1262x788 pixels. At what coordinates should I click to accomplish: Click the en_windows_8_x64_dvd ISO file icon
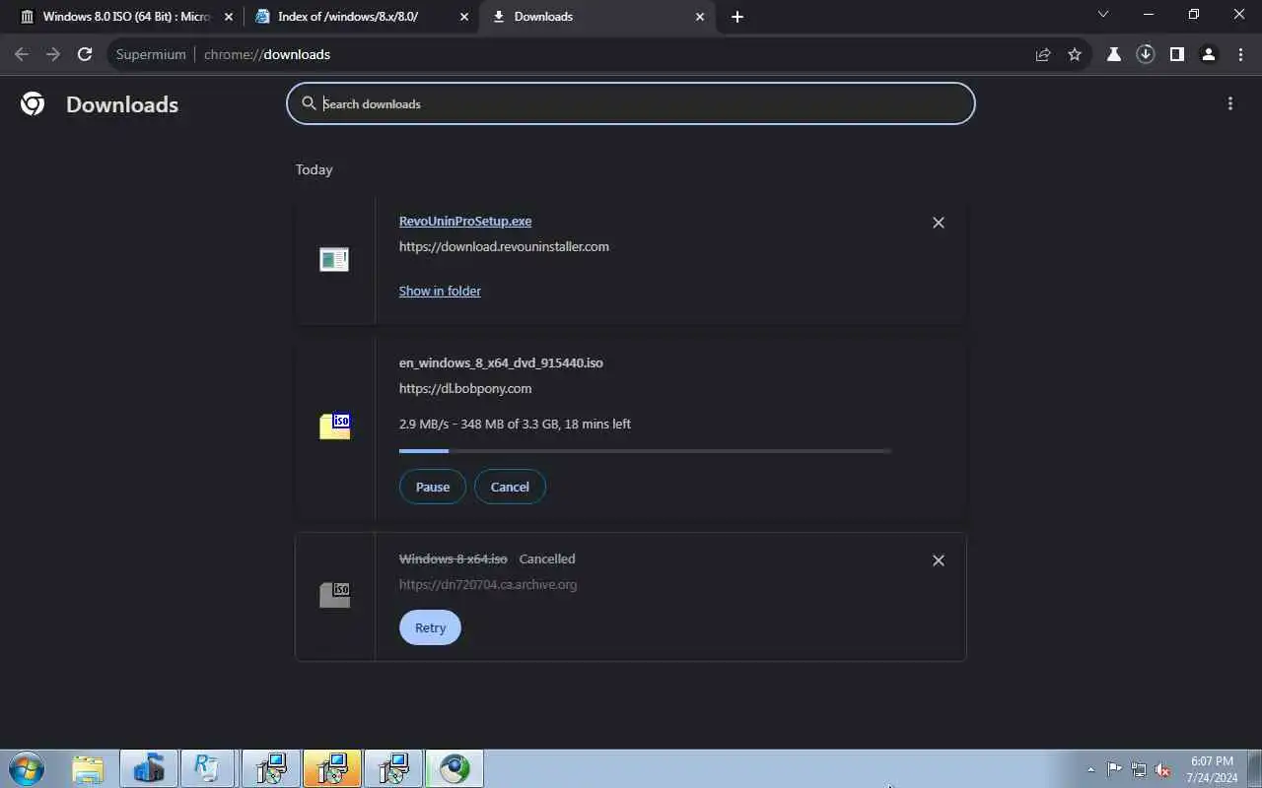(x=335, y=426)
